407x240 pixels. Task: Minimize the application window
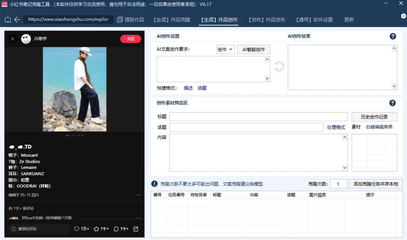click(x=386, y=3)
